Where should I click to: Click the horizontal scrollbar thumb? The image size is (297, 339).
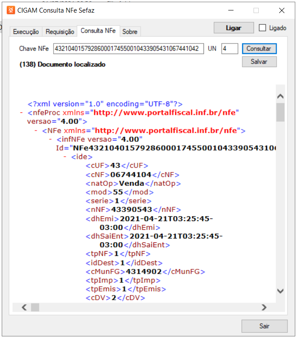point(35,307)
